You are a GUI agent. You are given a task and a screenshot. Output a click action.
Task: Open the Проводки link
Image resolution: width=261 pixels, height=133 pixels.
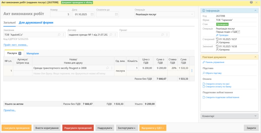click(223, 35)
